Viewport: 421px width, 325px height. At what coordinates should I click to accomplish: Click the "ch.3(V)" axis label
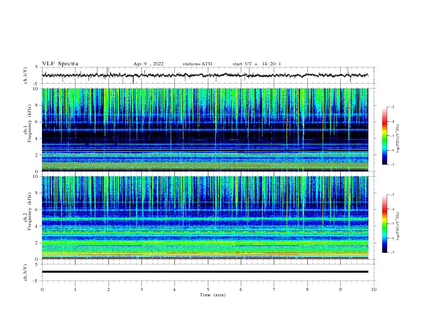pos(26,272)
